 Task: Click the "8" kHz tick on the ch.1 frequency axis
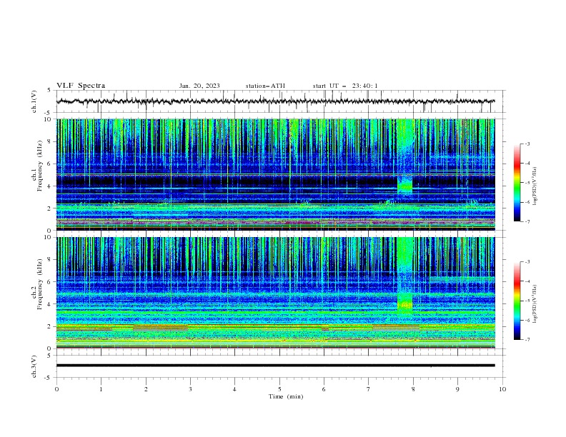pyautogui.click(x=50, y=141)
